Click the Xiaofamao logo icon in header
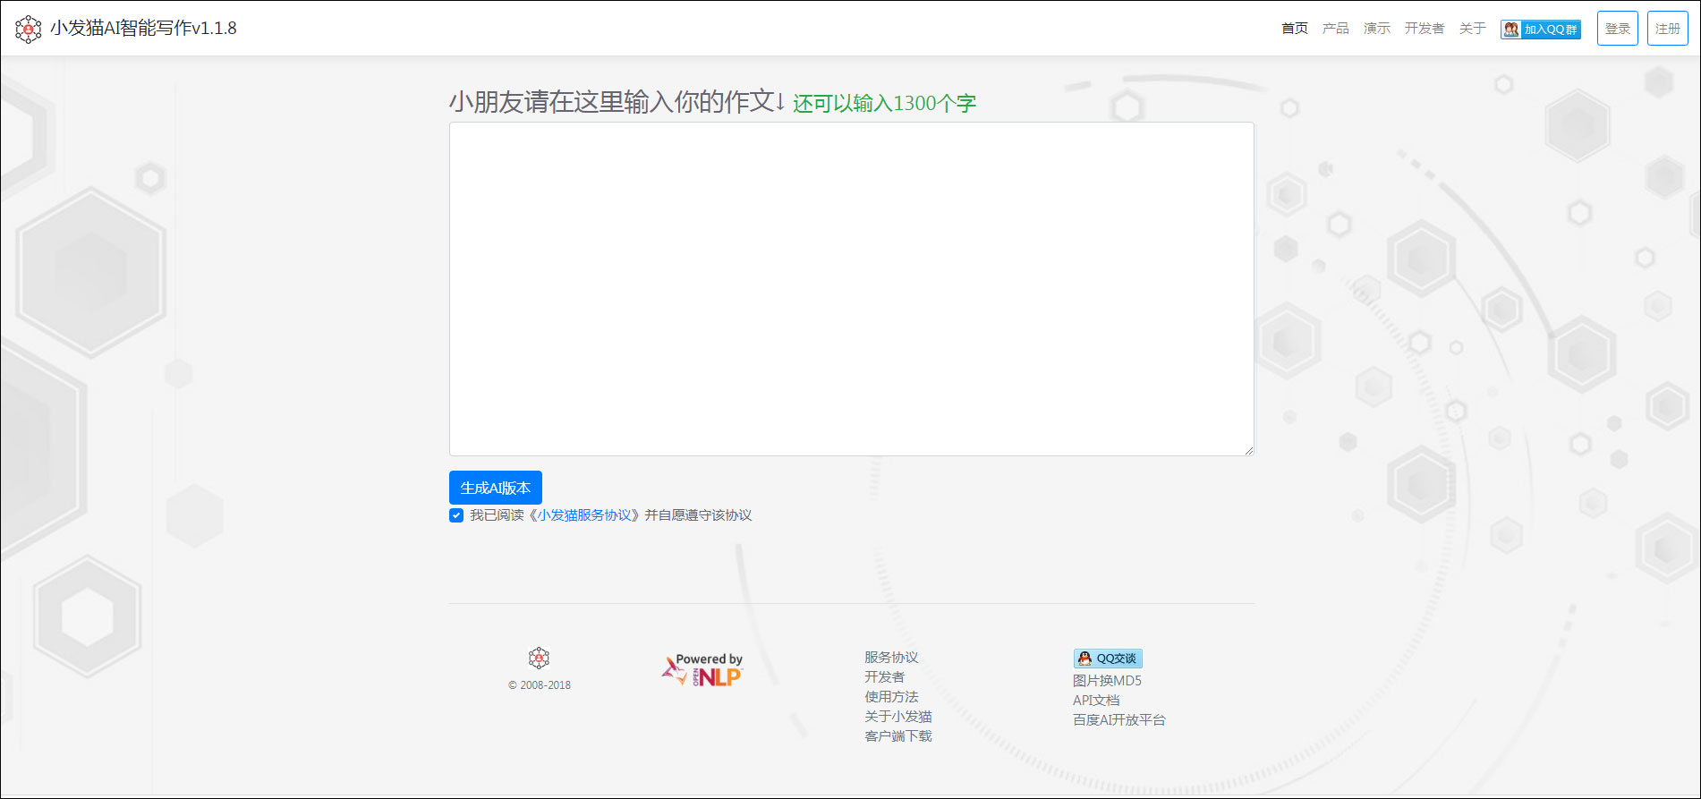 [29, 29]
